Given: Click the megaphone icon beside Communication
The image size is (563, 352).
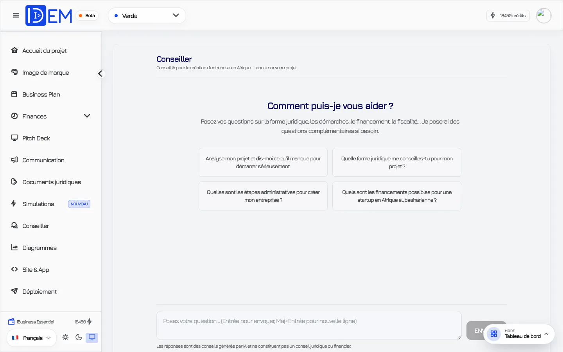Looking at the screenshot, I should coord(14,160).
